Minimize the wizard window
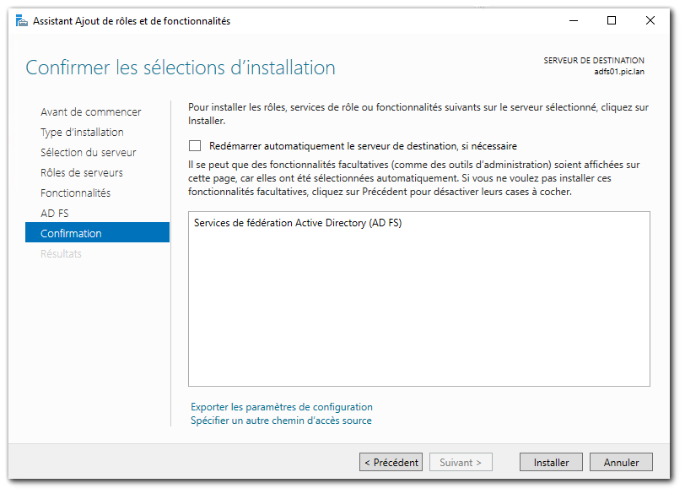The image size is (685, 494). pos(573,20)
